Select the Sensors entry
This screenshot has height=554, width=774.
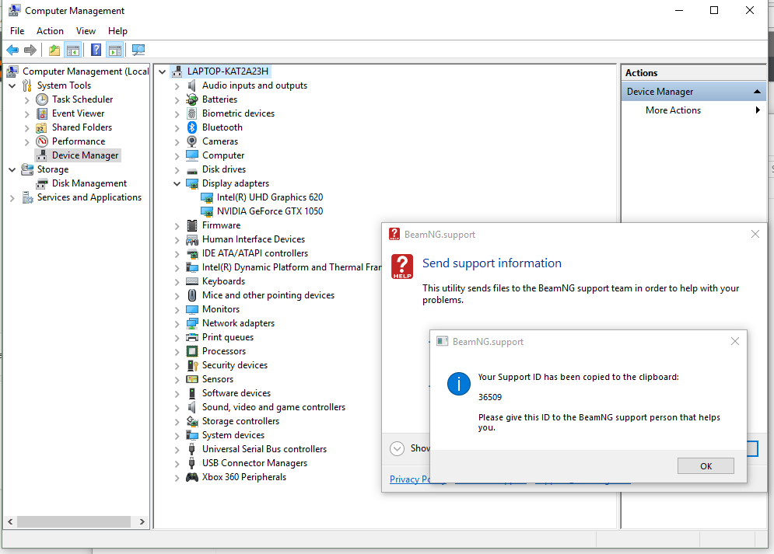coord(217,379)
